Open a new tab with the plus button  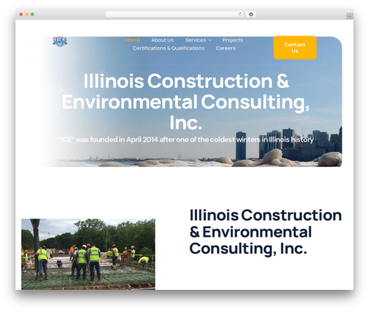pos(350,16)
